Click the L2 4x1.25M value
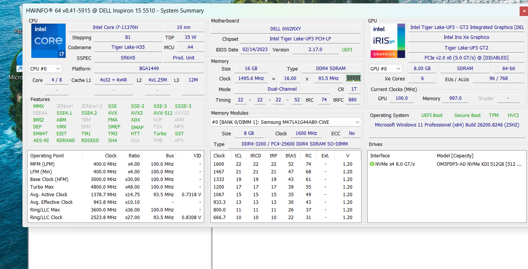Viewport: 528px width, 269px height. (158, 80)
